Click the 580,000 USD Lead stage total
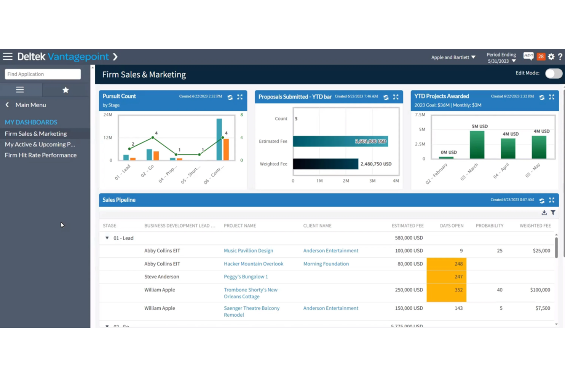This screenshot has height=377, width=565. [x=409, y=238]
